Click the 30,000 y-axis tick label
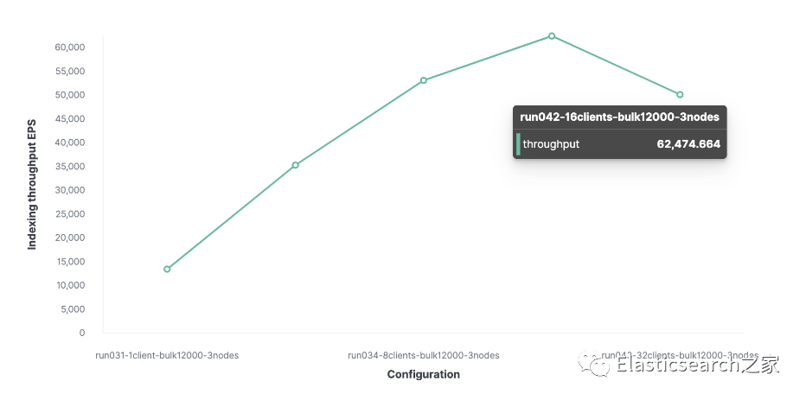Viewport: 806px width, 400px height. pyautogui.click(x=70, y=190)
